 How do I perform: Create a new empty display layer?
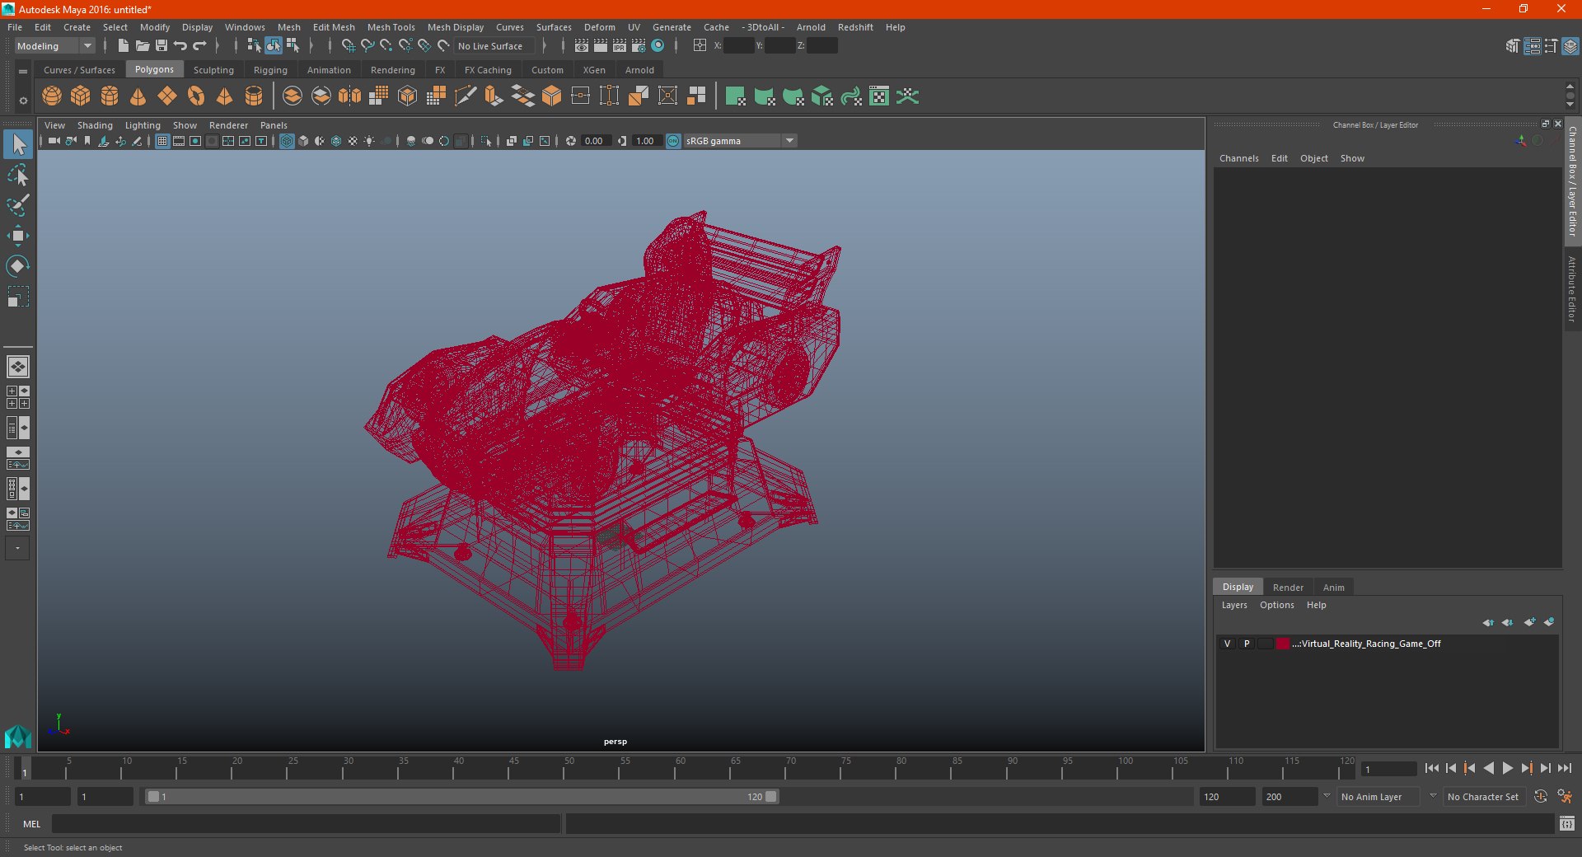click(1530, 622)
